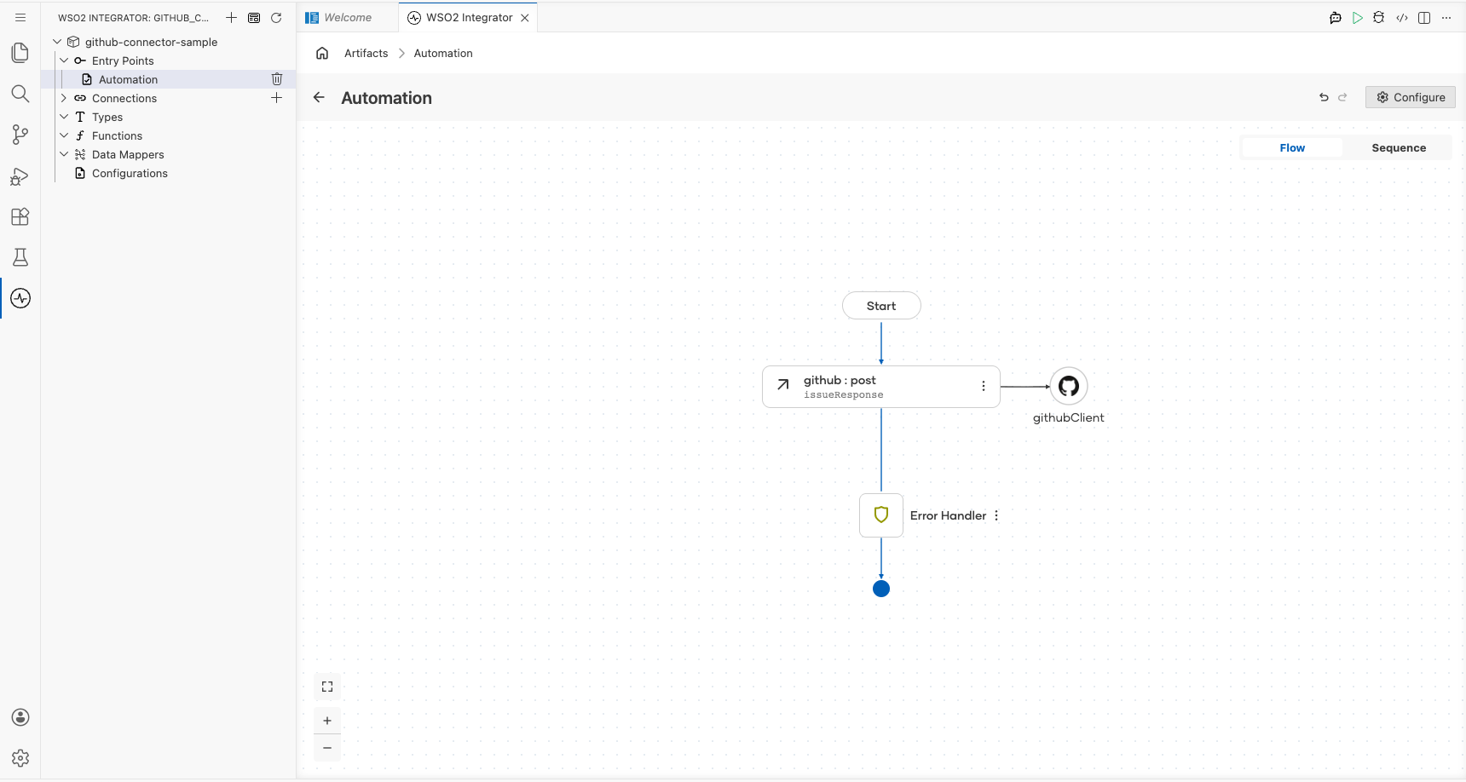The image size is (1466, 782).
Task: Add new artifact with plus icon in sidebar header
Action: click(x=231, y=17)
